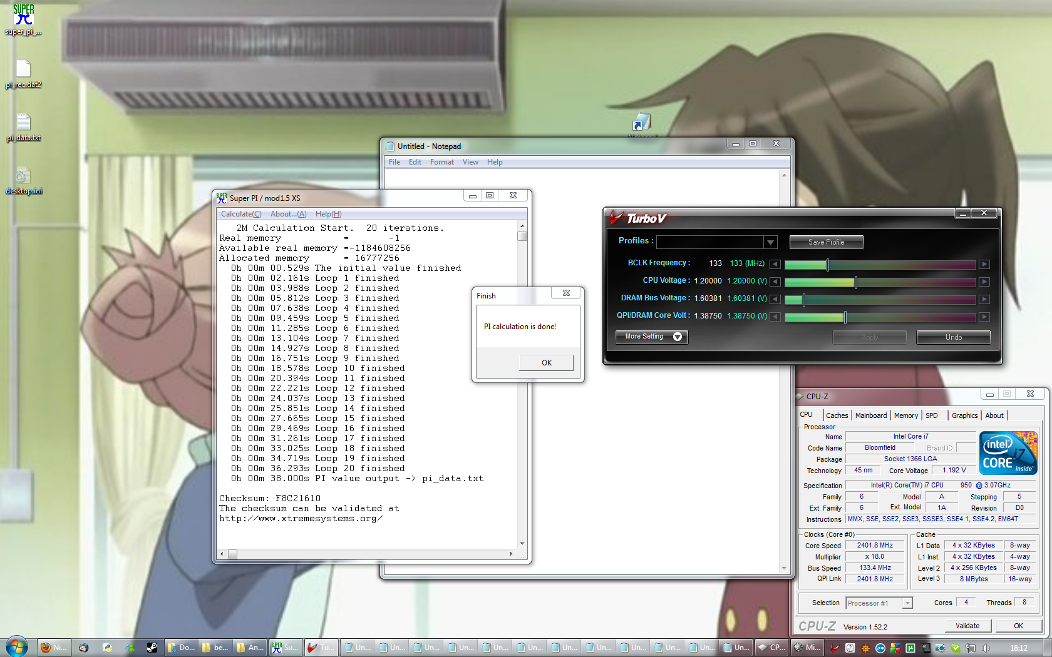Image resolution: width=1052 pixels, height=657 pixels.
Task: Decrease BCLK Frequency with left arrow
Action: [775, 264]
